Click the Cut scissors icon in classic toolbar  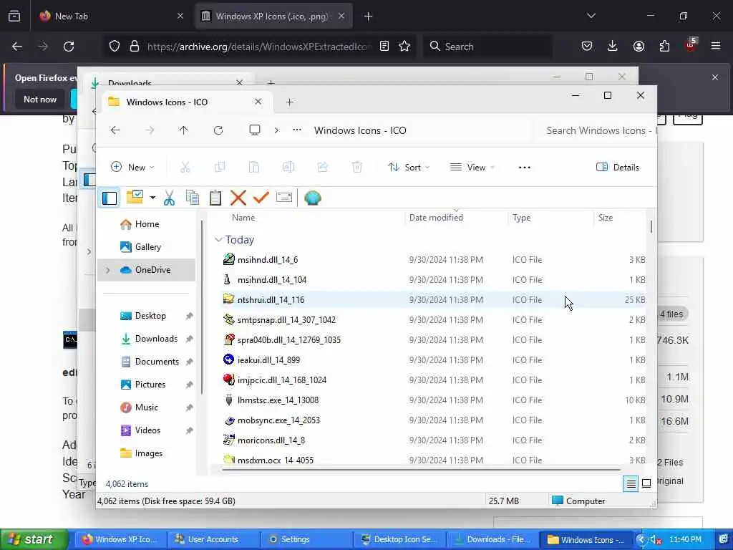click(x=169, y=198)
